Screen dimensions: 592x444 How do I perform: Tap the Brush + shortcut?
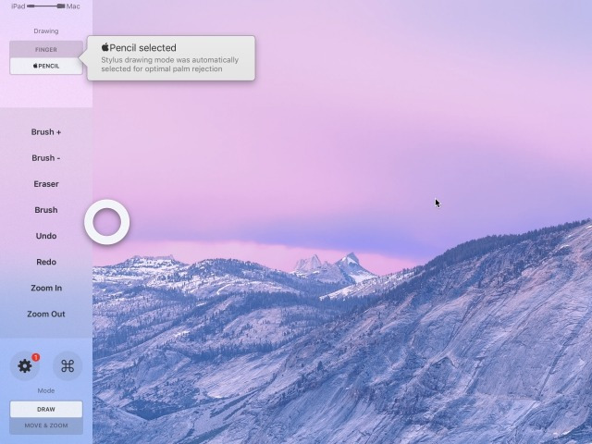click(x=46, y=132)
